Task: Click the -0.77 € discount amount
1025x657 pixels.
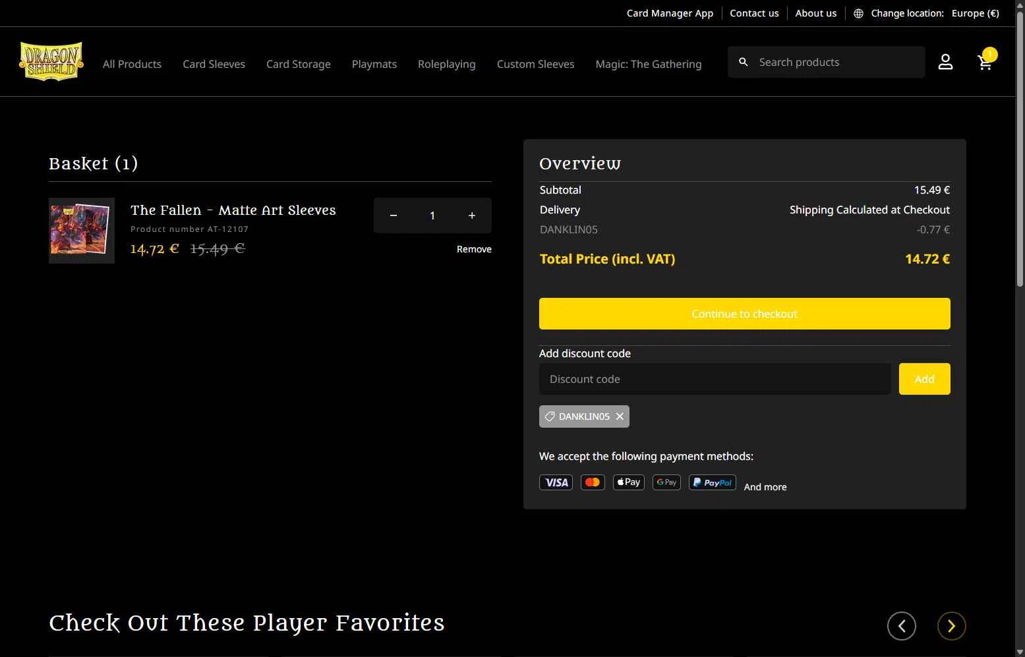Action: click(x=933, y=229)
